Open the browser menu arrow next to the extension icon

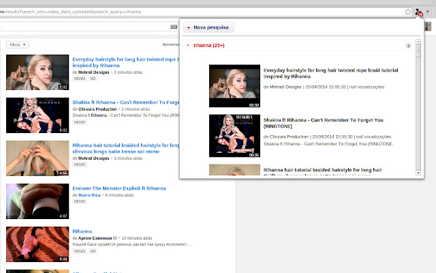(x=428, y=12)
